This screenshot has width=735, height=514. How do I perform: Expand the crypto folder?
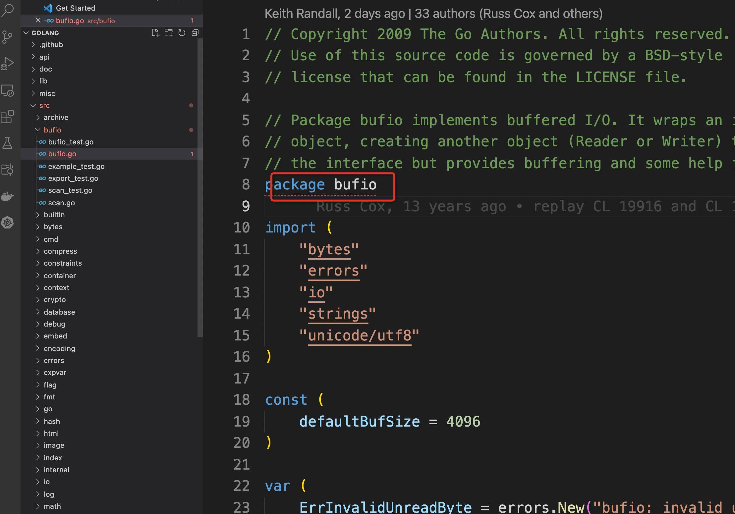[x=54, y=300]
